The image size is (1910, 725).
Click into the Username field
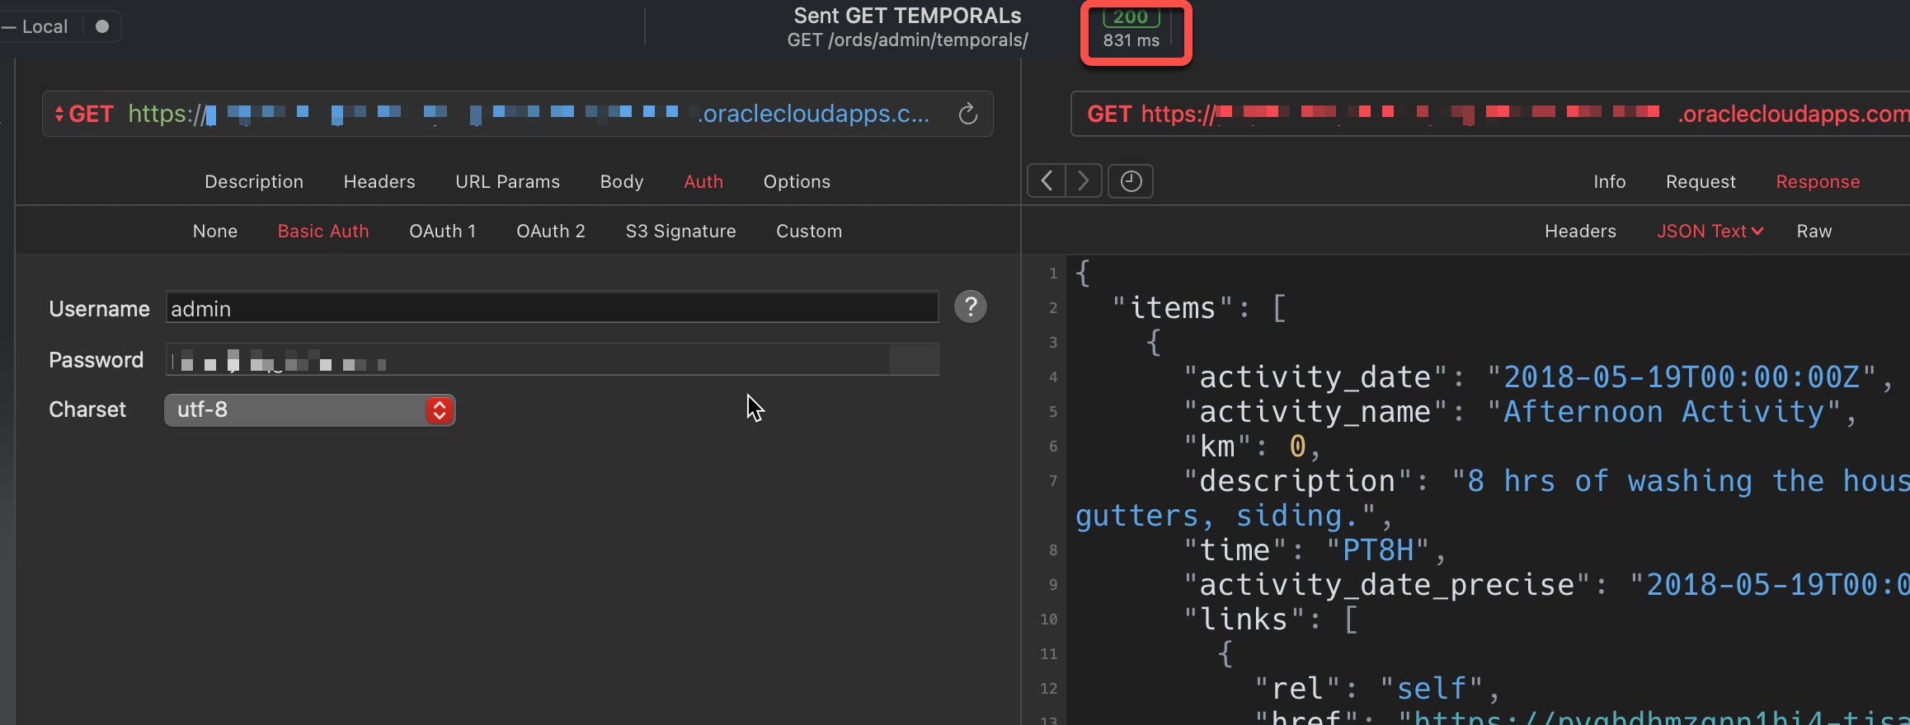551,308
